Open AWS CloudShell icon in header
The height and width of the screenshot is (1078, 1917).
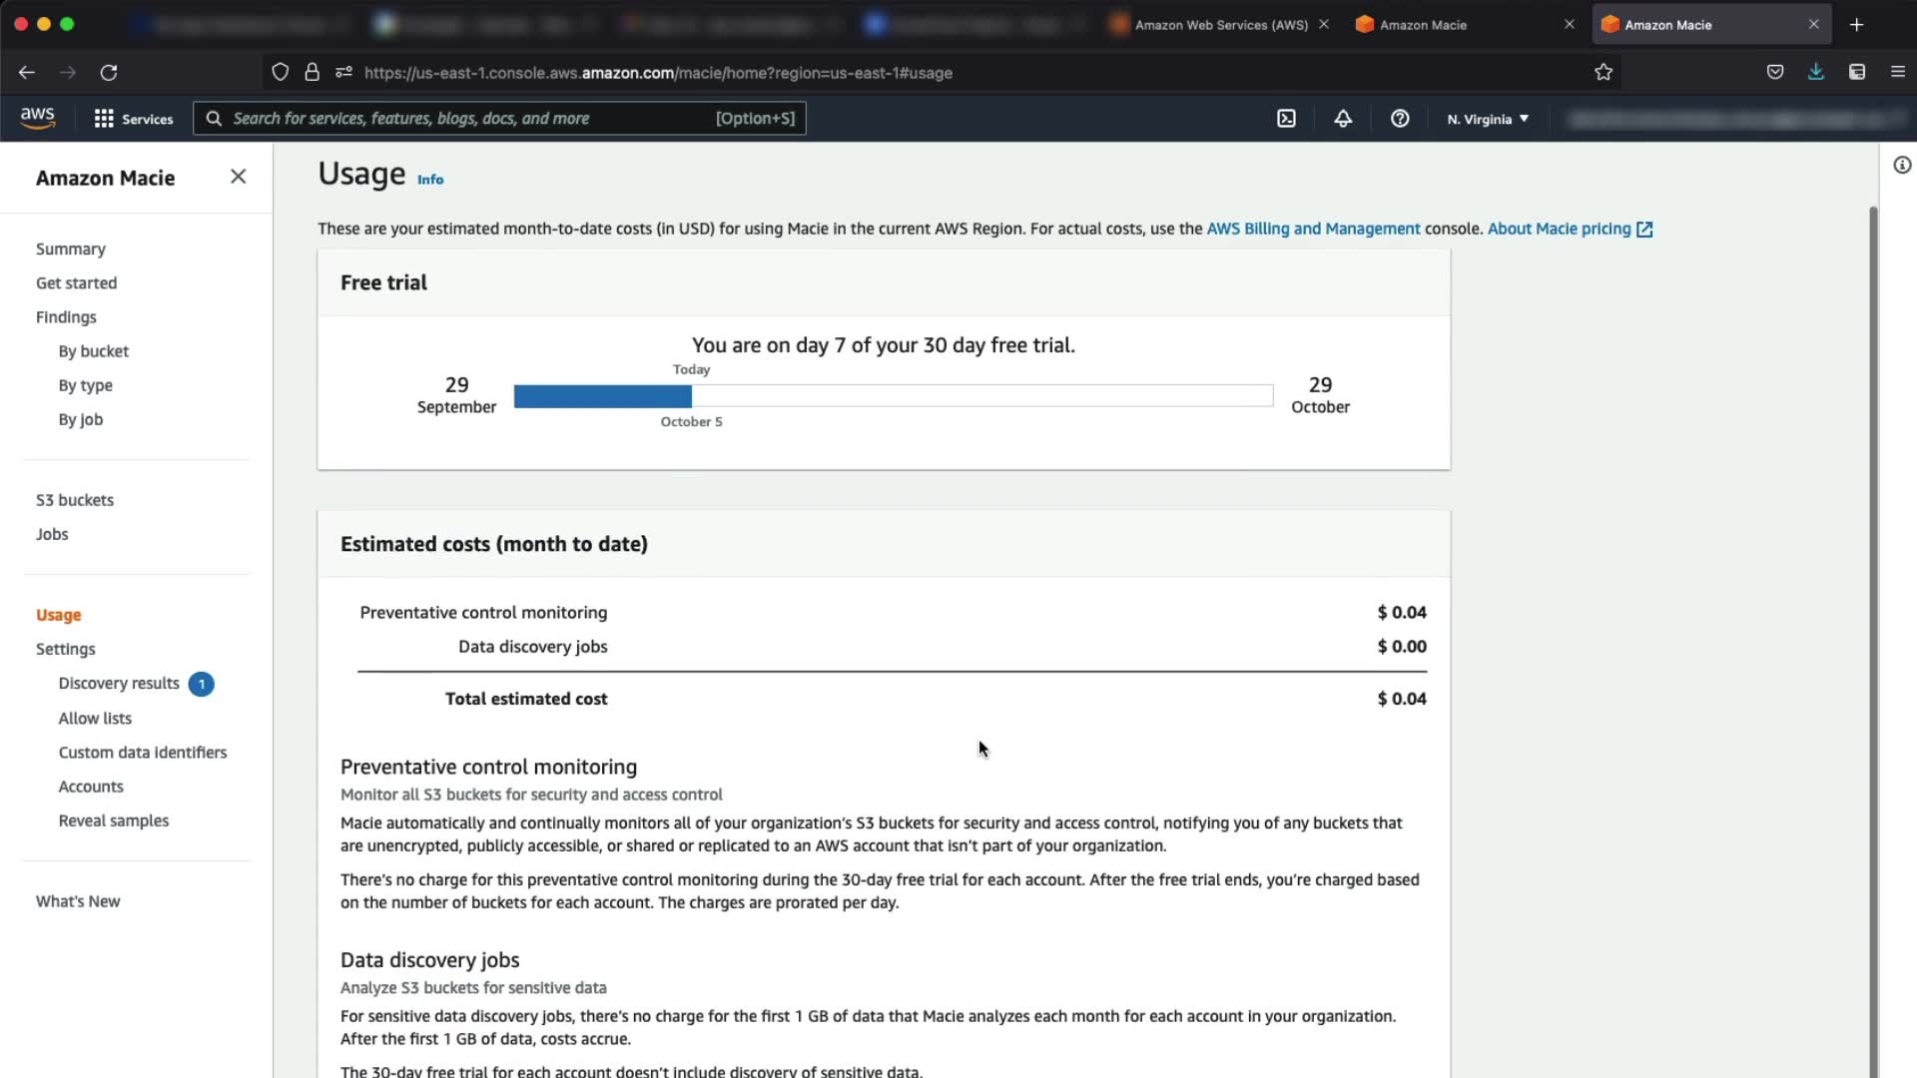click(x=1286, y=119)
